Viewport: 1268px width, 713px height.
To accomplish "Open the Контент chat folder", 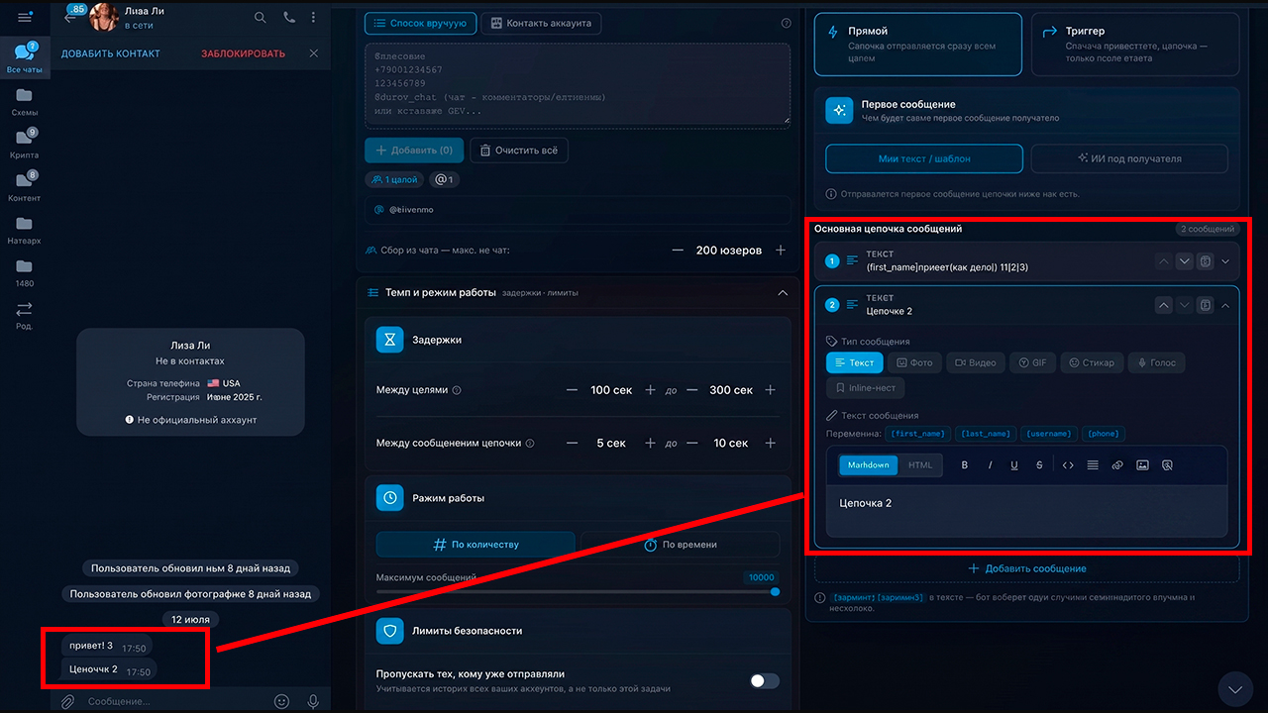I will (x=25, y=186).
